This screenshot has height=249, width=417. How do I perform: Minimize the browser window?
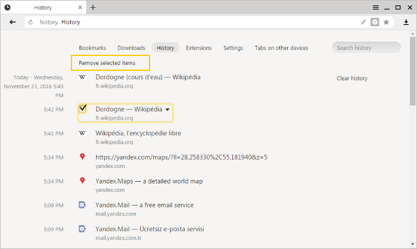387,8
